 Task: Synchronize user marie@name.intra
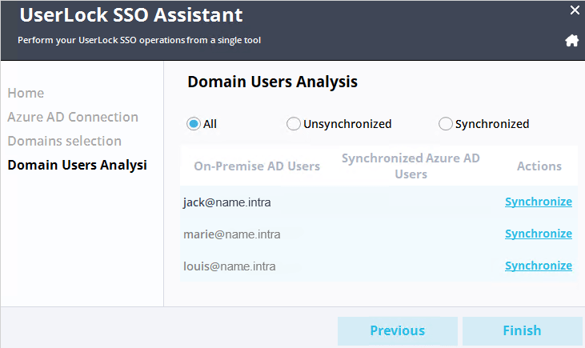click(x=539, y=234)
